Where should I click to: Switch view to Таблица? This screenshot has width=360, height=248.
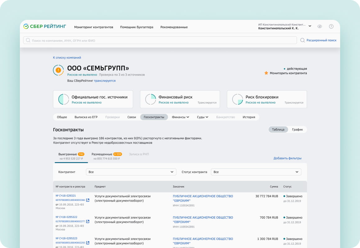278,130
